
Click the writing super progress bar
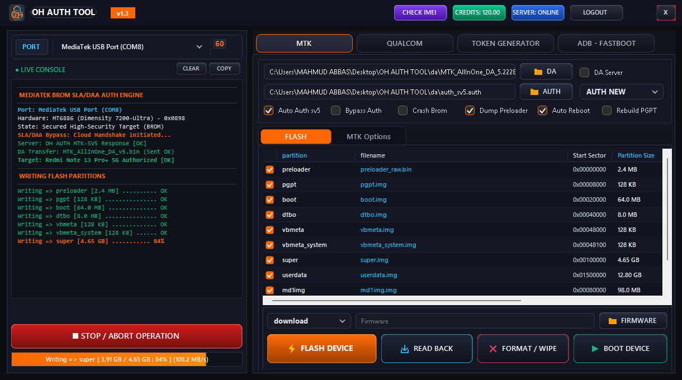[127, 359]
